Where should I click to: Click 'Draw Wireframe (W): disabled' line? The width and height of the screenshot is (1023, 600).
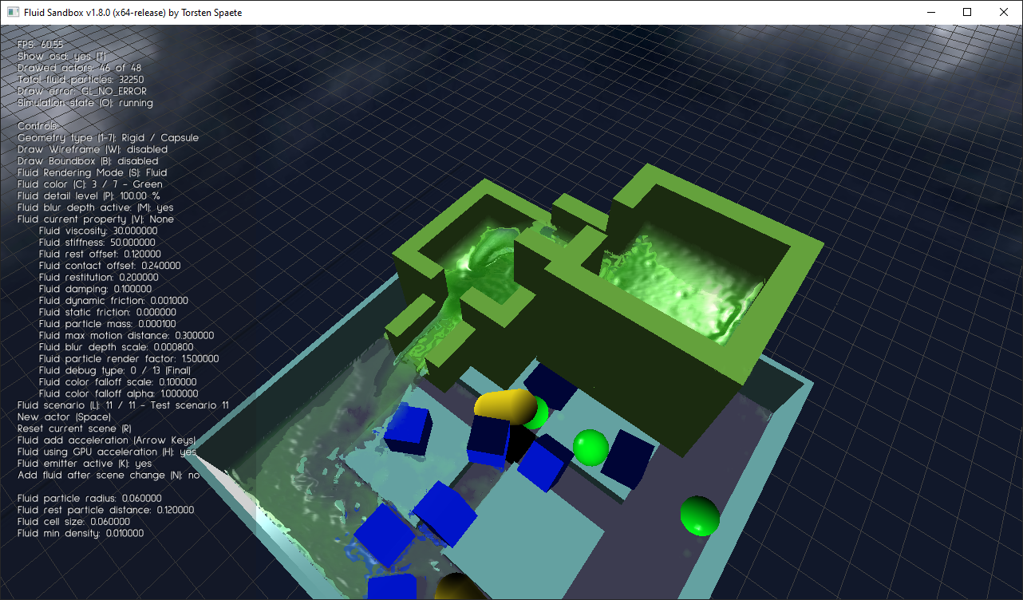(x=93, y=149)
